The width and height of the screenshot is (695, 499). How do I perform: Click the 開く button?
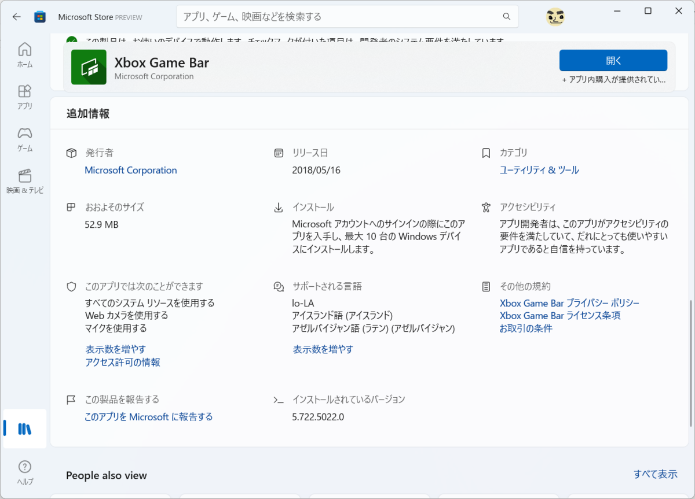(613, 60)
